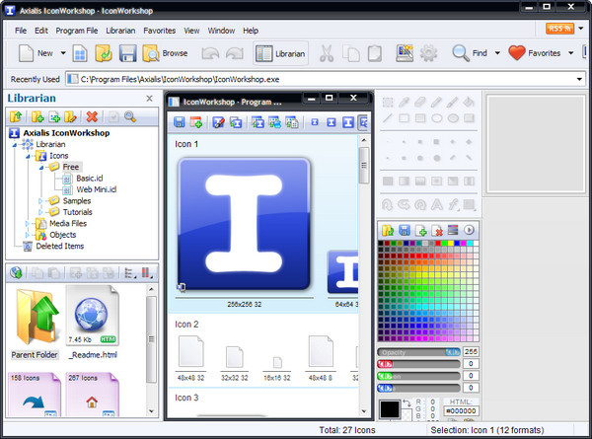Click the go-up folder icon in Librarian toolbar
Image resolution: width=592 pixels, height=439 pixels.
coord(15,117)
